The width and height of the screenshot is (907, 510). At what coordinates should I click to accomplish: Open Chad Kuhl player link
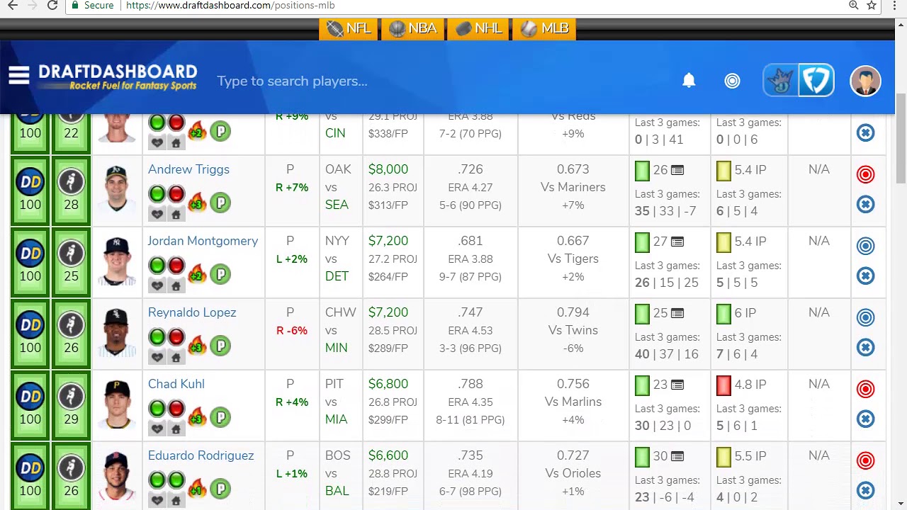176,384
